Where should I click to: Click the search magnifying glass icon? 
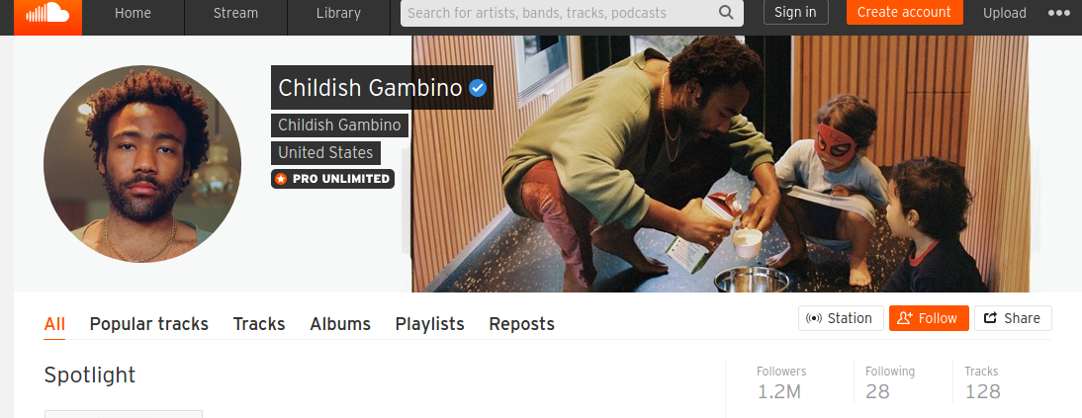(726, 13)
